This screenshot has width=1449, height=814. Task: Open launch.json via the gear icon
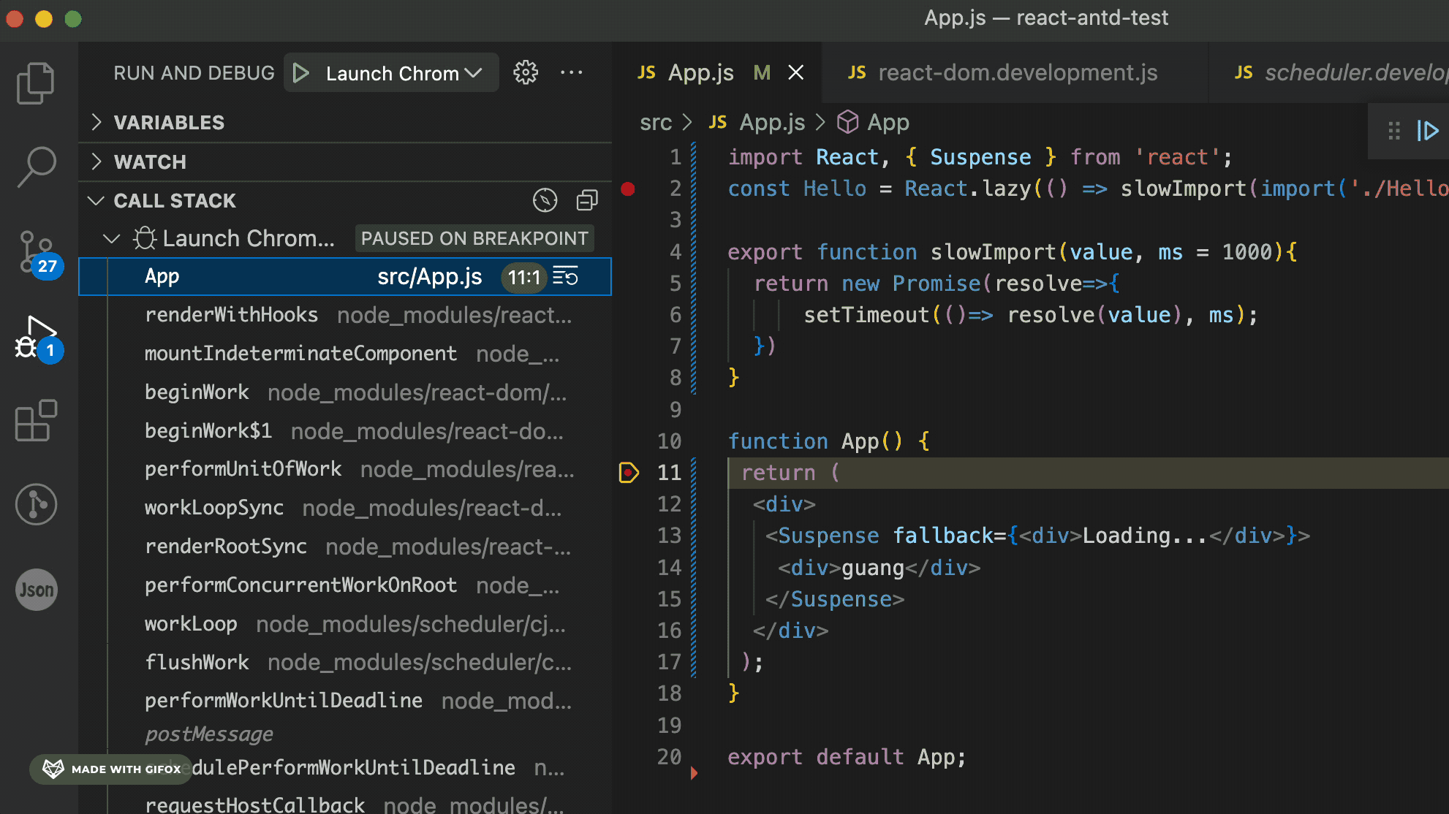[525, 72]
